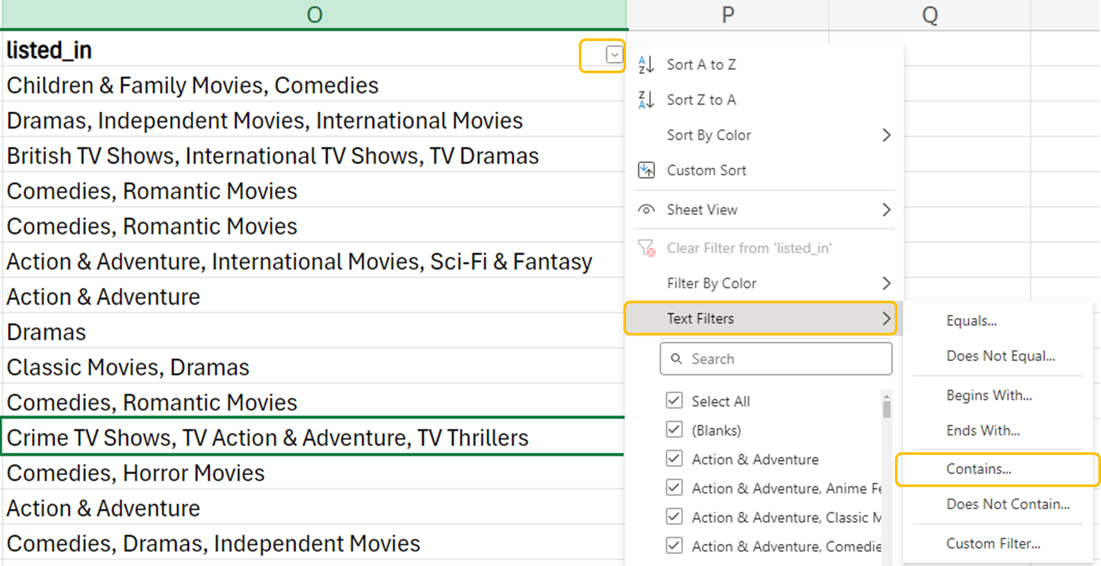The height and width of the screenshot is (566, 1101).
Task: Click the Custom Sort icon
Action: pos(646,170)
